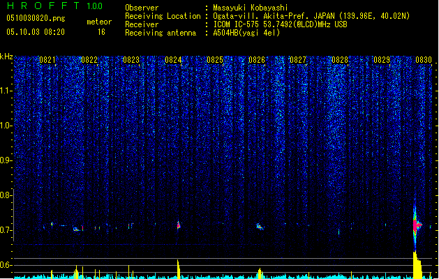Click the ICOM IC-575 53.7492 MHz USB text

[x=280, y=24]
